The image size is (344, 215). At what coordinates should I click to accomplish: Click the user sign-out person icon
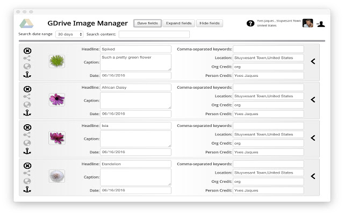coord(321,24)
